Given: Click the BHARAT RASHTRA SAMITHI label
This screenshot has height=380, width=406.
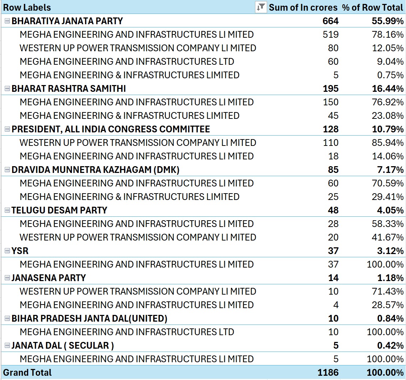Looking at the screenshot, I should click(69, 89).
